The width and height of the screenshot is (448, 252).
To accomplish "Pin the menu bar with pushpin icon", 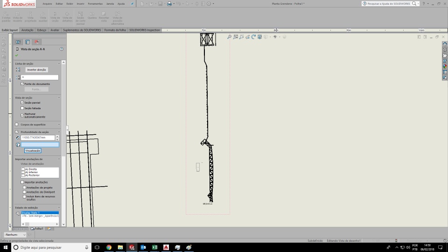I will click(x=132, y=4).
